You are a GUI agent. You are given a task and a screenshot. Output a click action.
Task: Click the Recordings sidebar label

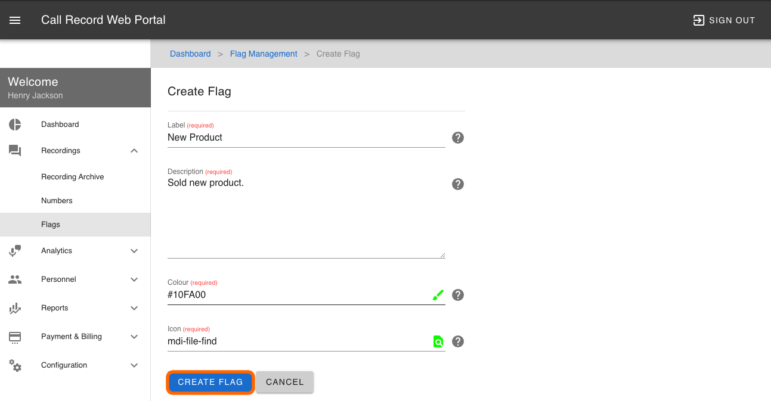[x=61, y=151]
